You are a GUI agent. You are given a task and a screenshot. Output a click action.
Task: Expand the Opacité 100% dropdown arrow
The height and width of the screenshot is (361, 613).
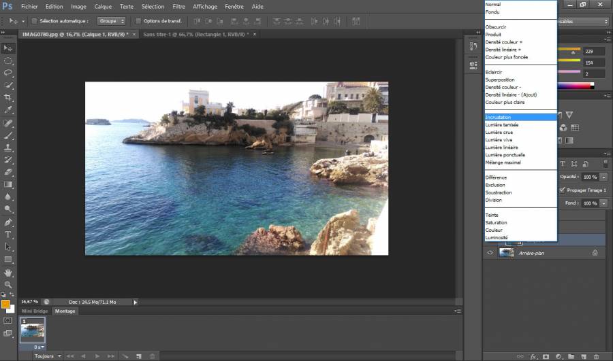[x=604, y=176]
